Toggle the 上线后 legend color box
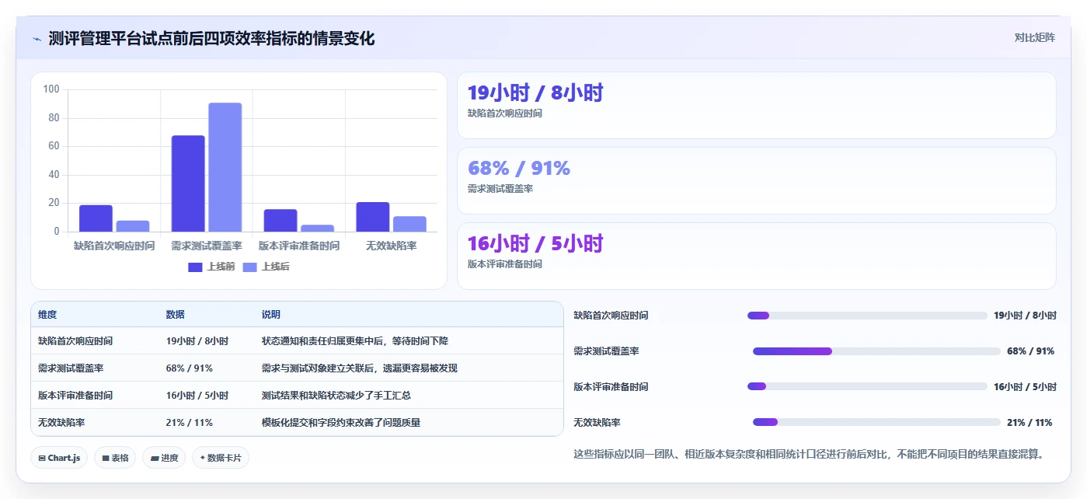Screen dimensions: 1087x499 click(250, 267)
